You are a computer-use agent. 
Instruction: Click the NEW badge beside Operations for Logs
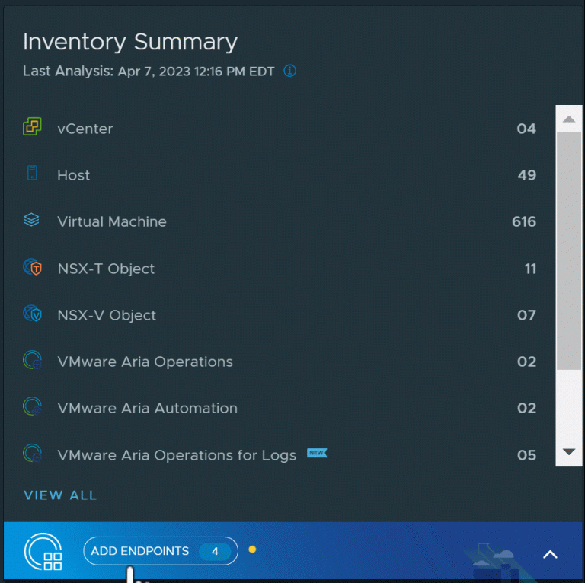tap(317, 454)
